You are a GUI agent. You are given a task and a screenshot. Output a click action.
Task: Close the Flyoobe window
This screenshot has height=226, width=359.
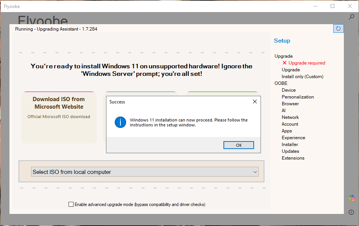tap(350, 6)
